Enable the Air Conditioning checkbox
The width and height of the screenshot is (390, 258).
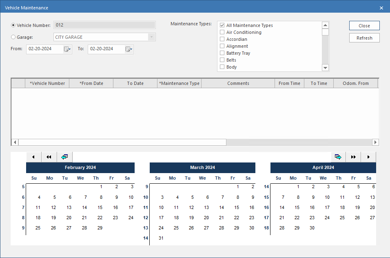point(222,32)
